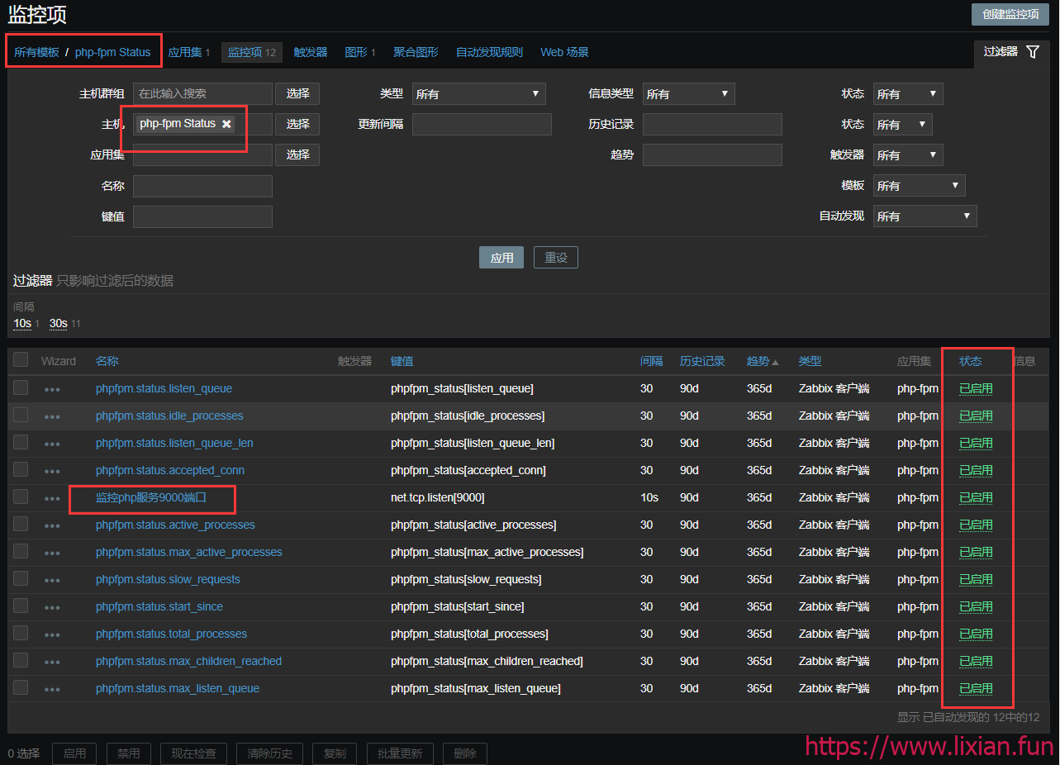Screen dimensions: 1060x765
Task: Expand the 触发器 filter dropdown
Action: [x=908, y=155]
